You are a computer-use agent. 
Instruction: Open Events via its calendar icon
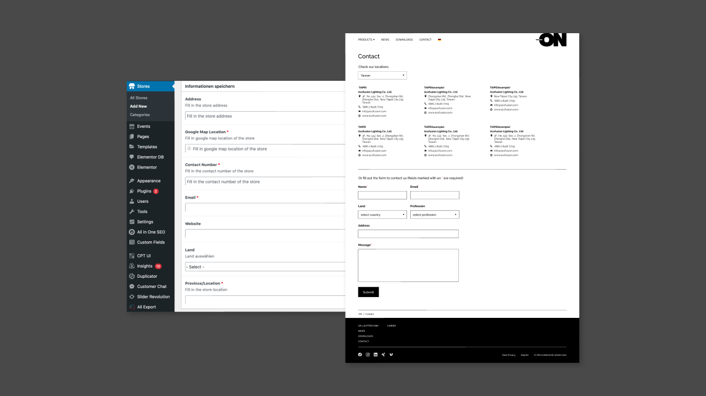tap(132, 126)
